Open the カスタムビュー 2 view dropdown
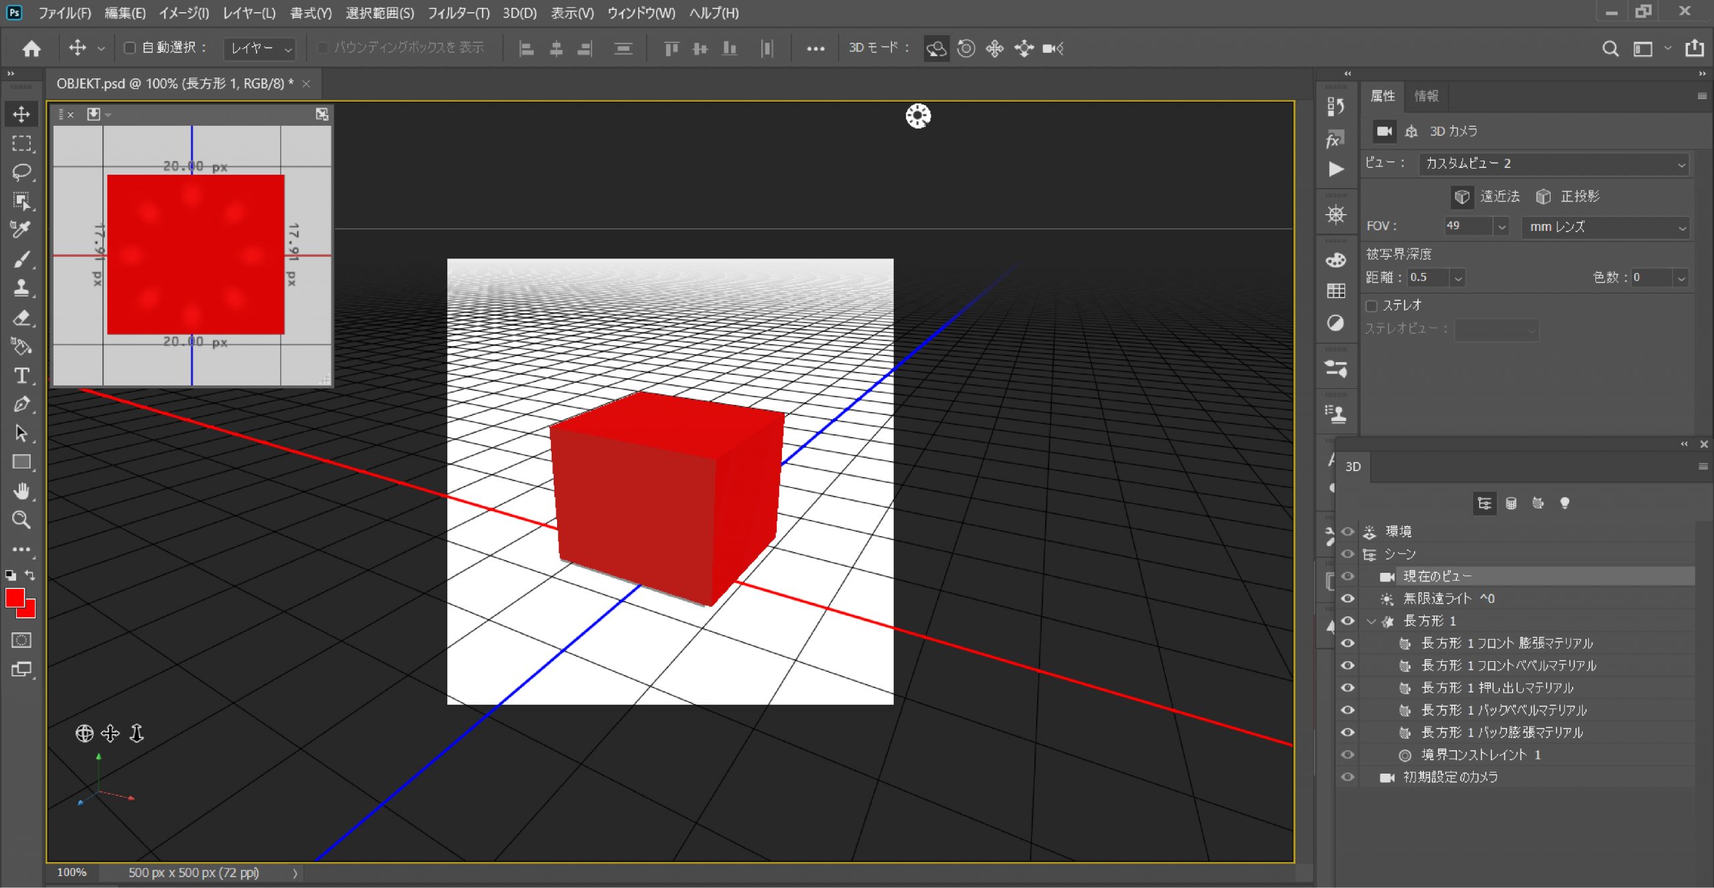 coord(1553,163)
